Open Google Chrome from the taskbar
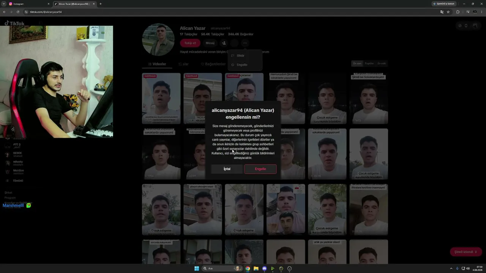The image size is (486, 273). 248,268
